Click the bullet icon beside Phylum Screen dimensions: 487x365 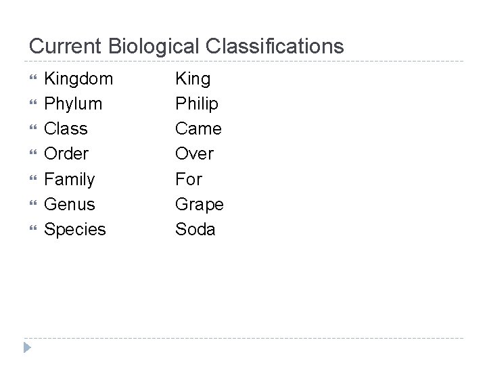point(33,104)
